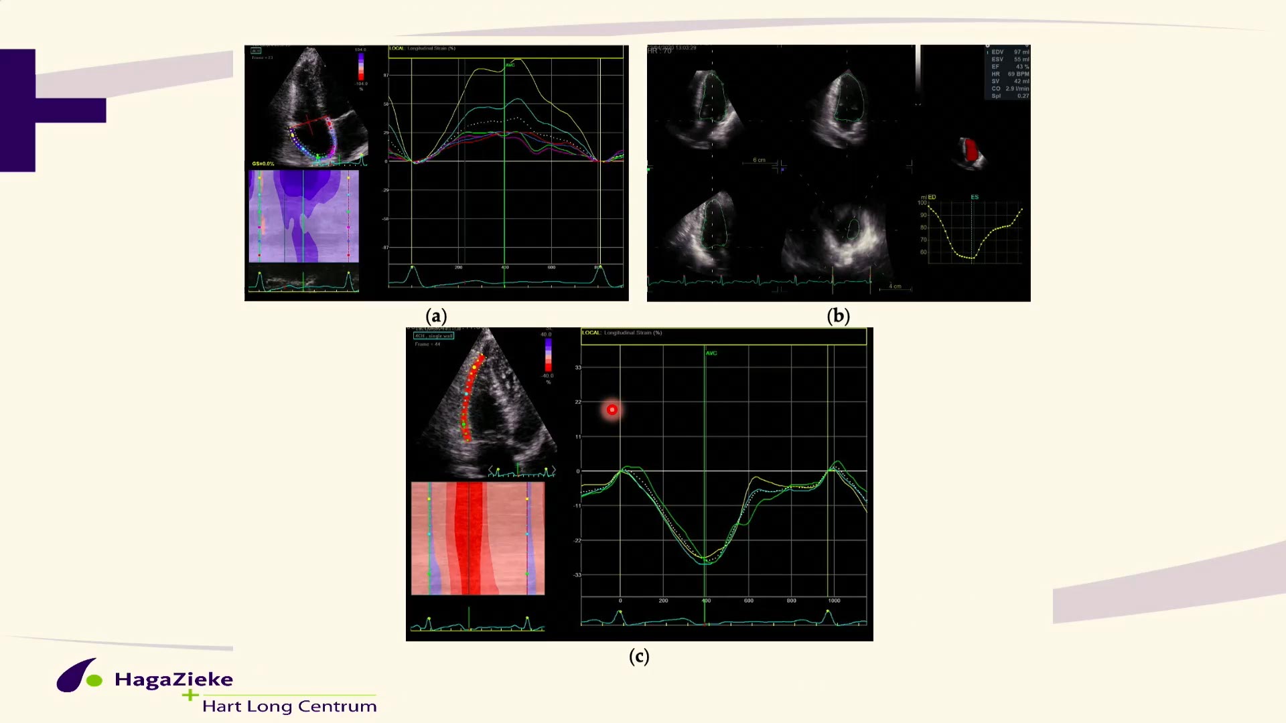The width and height of the screenshot is (1286, 723).
Task: Click the EDV ESV EF measurements panel
Action: (x=1009, y=74)
